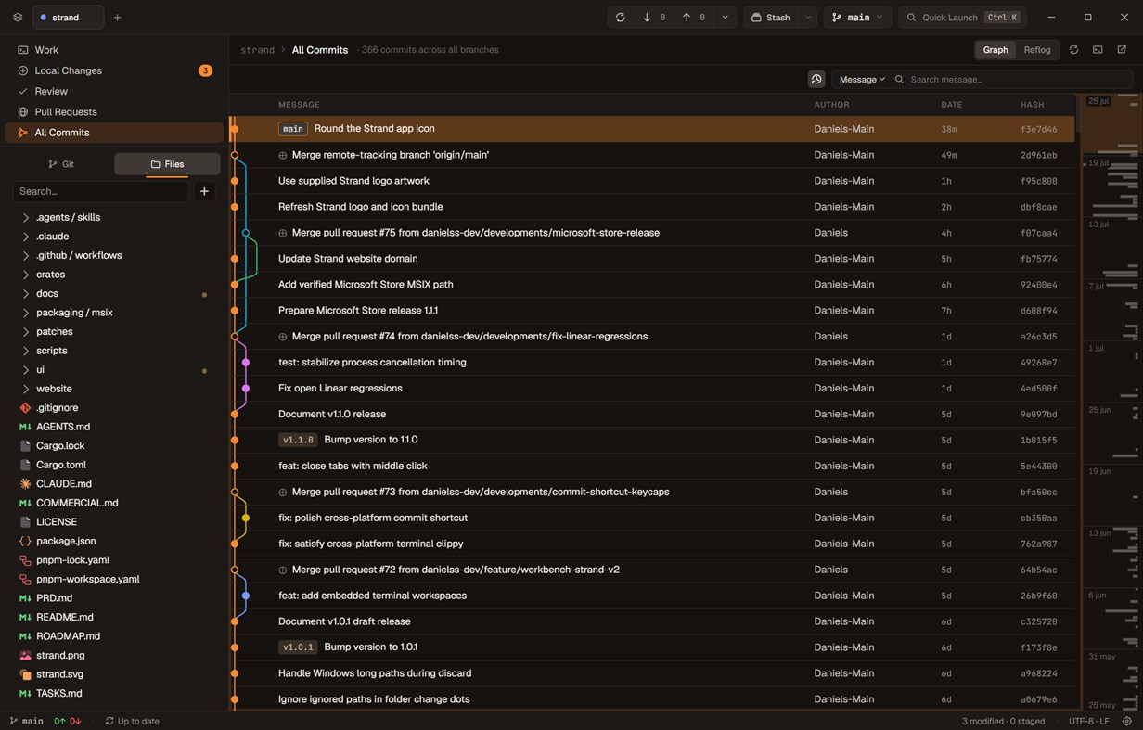The height and width of the screenshot is (730, 1143).
Task: Expand the scripts folder
Action: [x=51, y=351]
